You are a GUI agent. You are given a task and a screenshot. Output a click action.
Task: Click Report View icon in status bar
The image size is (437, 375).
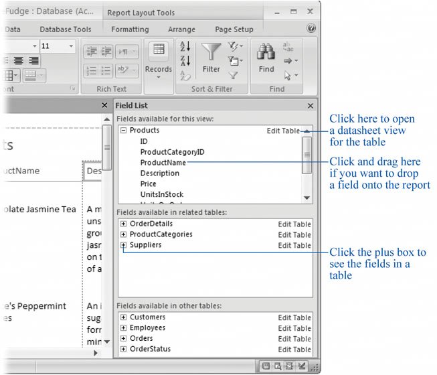click(266, 366)
